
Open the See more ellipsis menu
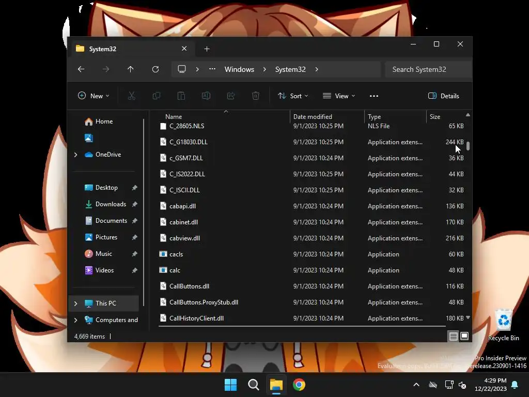[x=374, y=96]
